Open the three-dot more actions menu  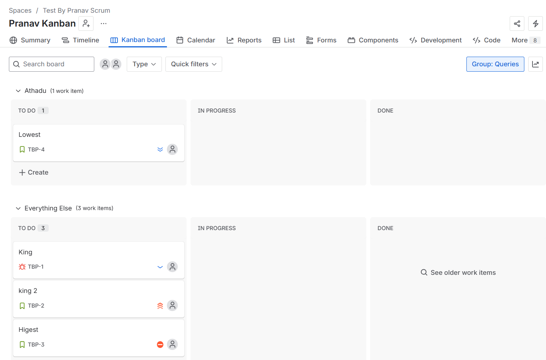click(x=104, y=24)
